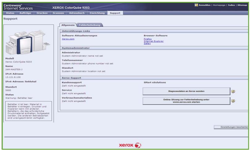Click the Xerox logo in the footer

(x=130, y=145)
